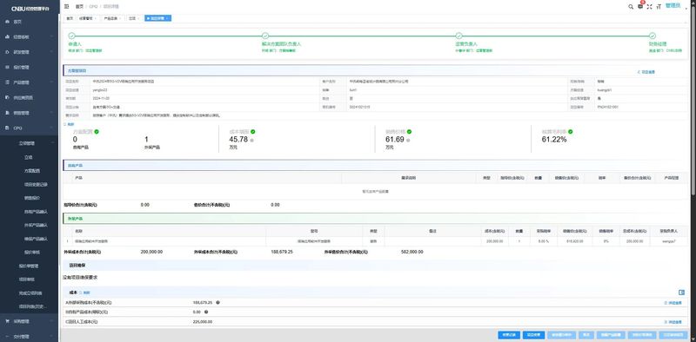Click leftmost blue button in bottom action bar
Image resolution: width=696 pixels, height=342 pixels.
coord(509,335)
